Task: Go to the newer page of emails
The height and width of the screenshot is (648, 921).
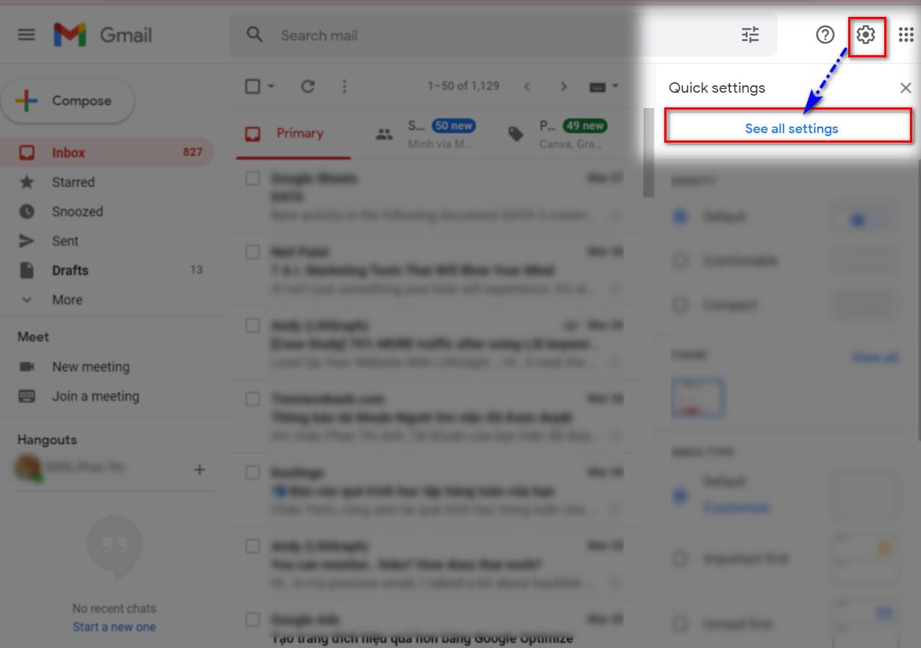Action: (527, 86)
